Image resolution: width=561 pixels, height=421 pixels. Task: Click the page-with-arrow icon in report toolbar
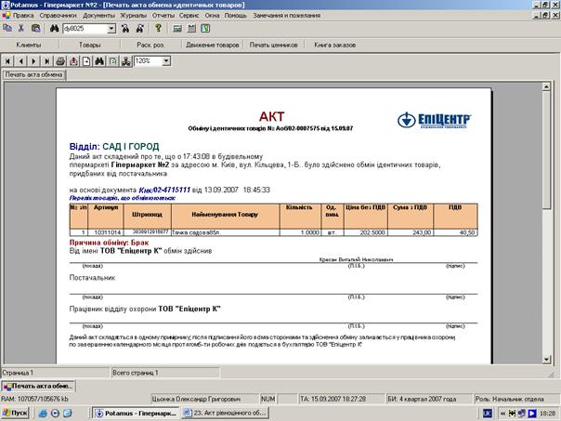tap(86, 61)
